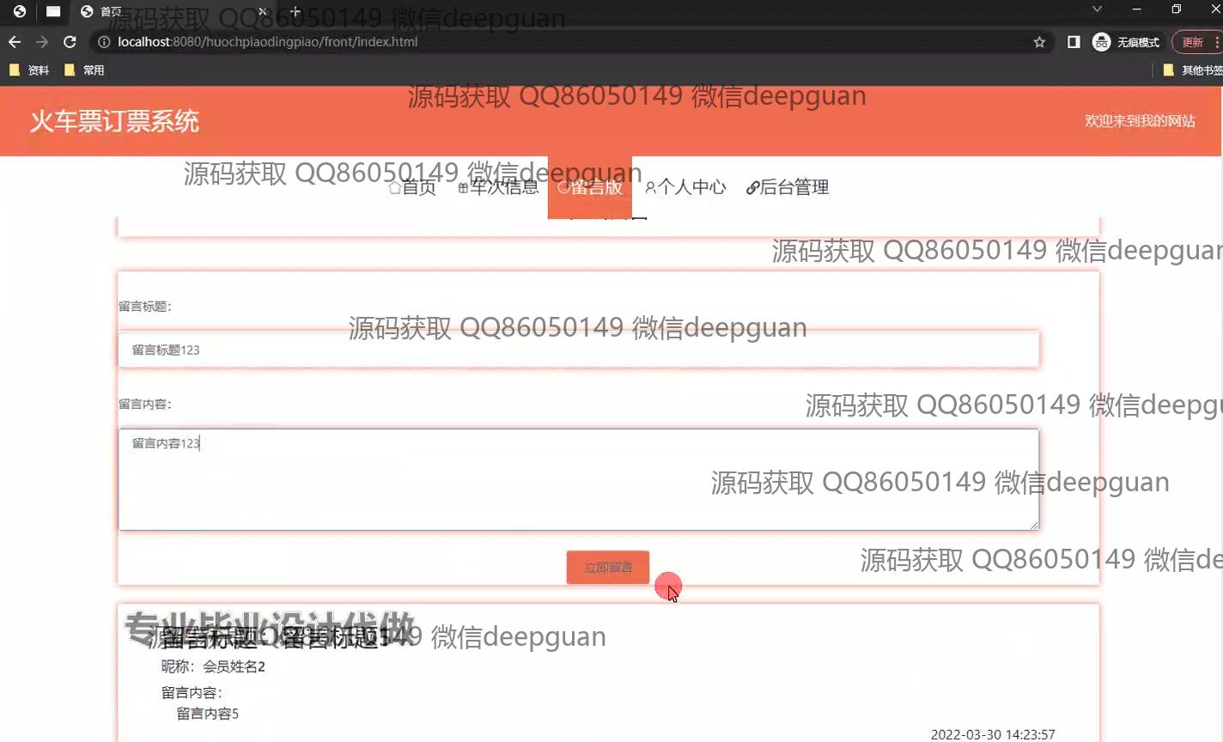Bookmark this page with the star icon

point(1039,42)
